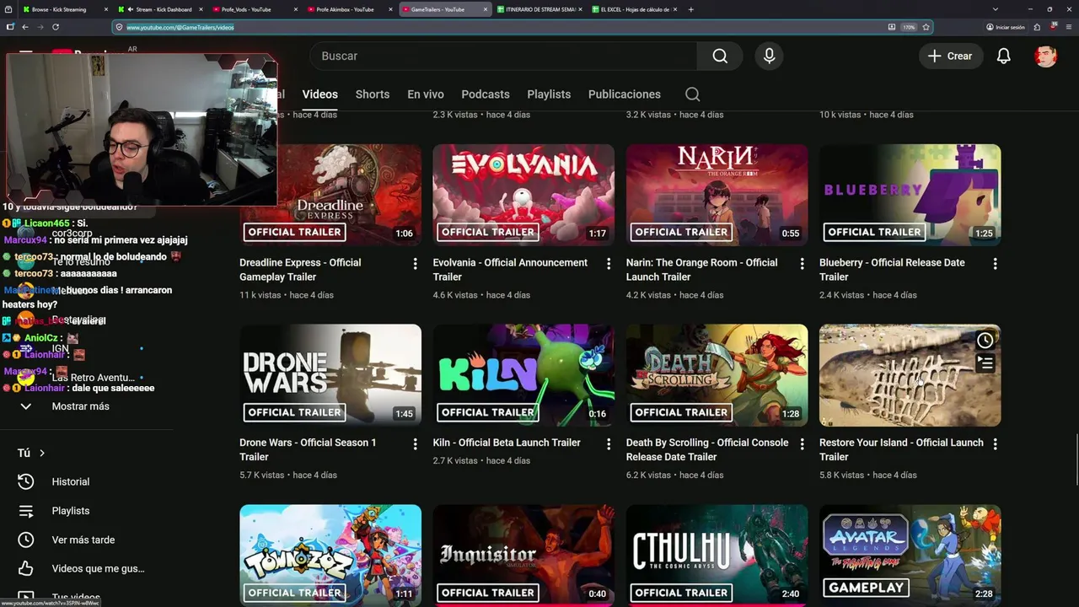Click the thumbs-up liked videos icon
Viewport: 1079px width, 607px height.
pos(26,569)
